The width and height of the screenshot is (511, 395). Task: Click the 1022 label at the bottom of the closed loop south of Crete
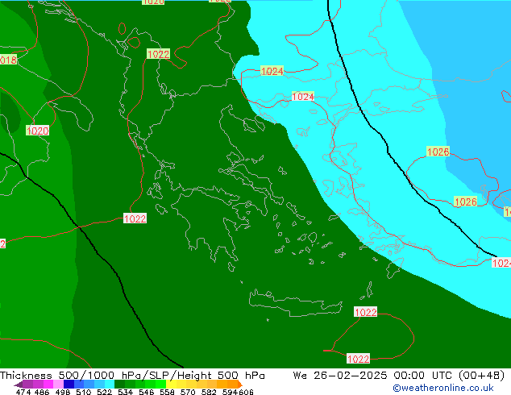(358, 359)
